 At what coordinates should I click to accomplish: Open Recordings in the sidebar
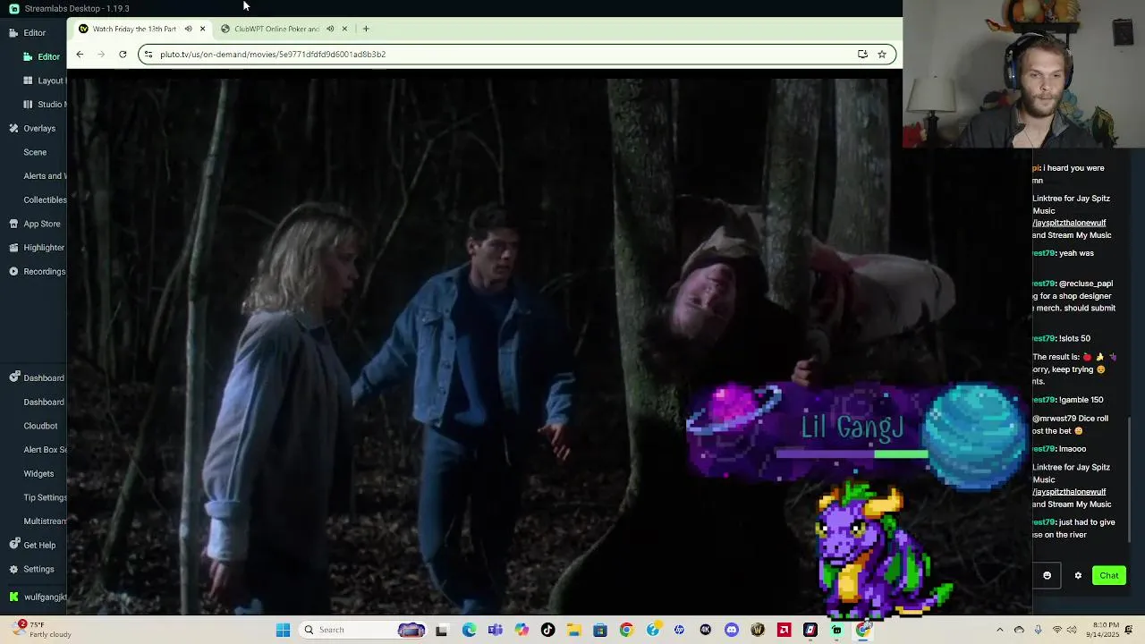coord(37,271)
